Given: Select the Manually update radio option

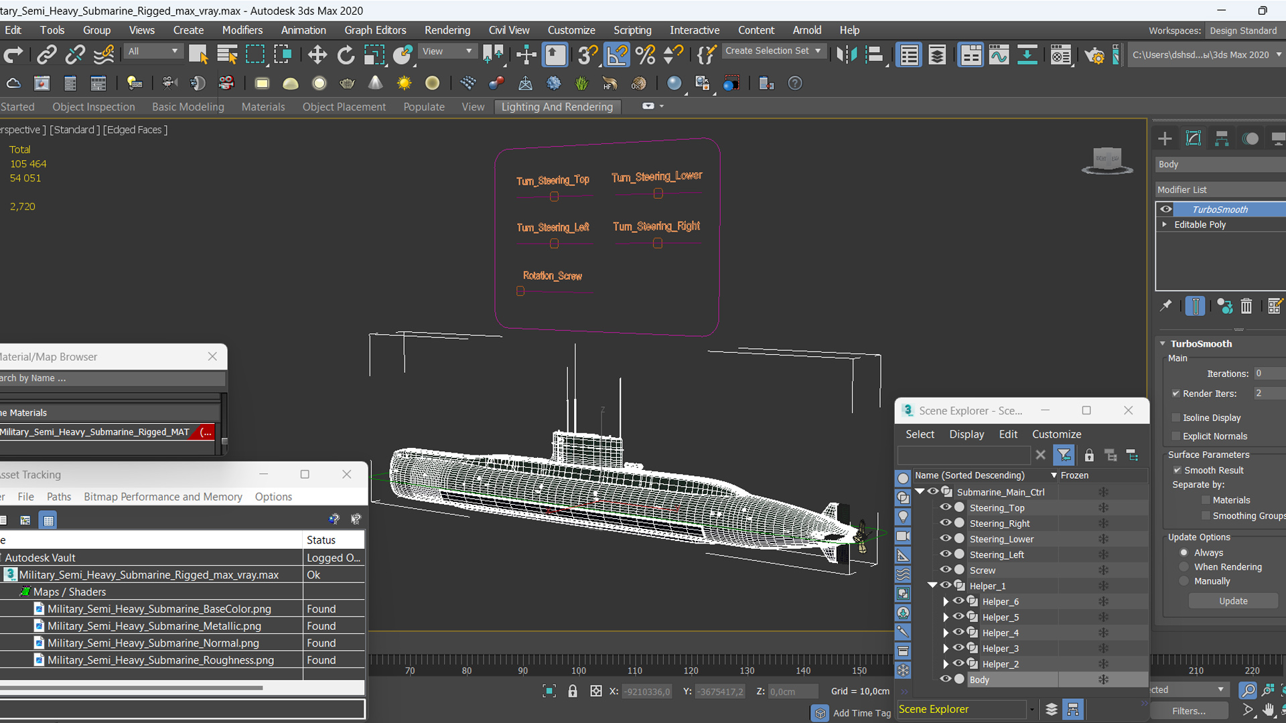Looking at the screenshot, I should [1184, 581].
